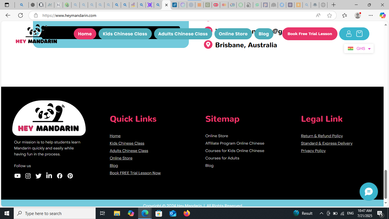Open Courses for Adults sitemap link

click(222, 158)
